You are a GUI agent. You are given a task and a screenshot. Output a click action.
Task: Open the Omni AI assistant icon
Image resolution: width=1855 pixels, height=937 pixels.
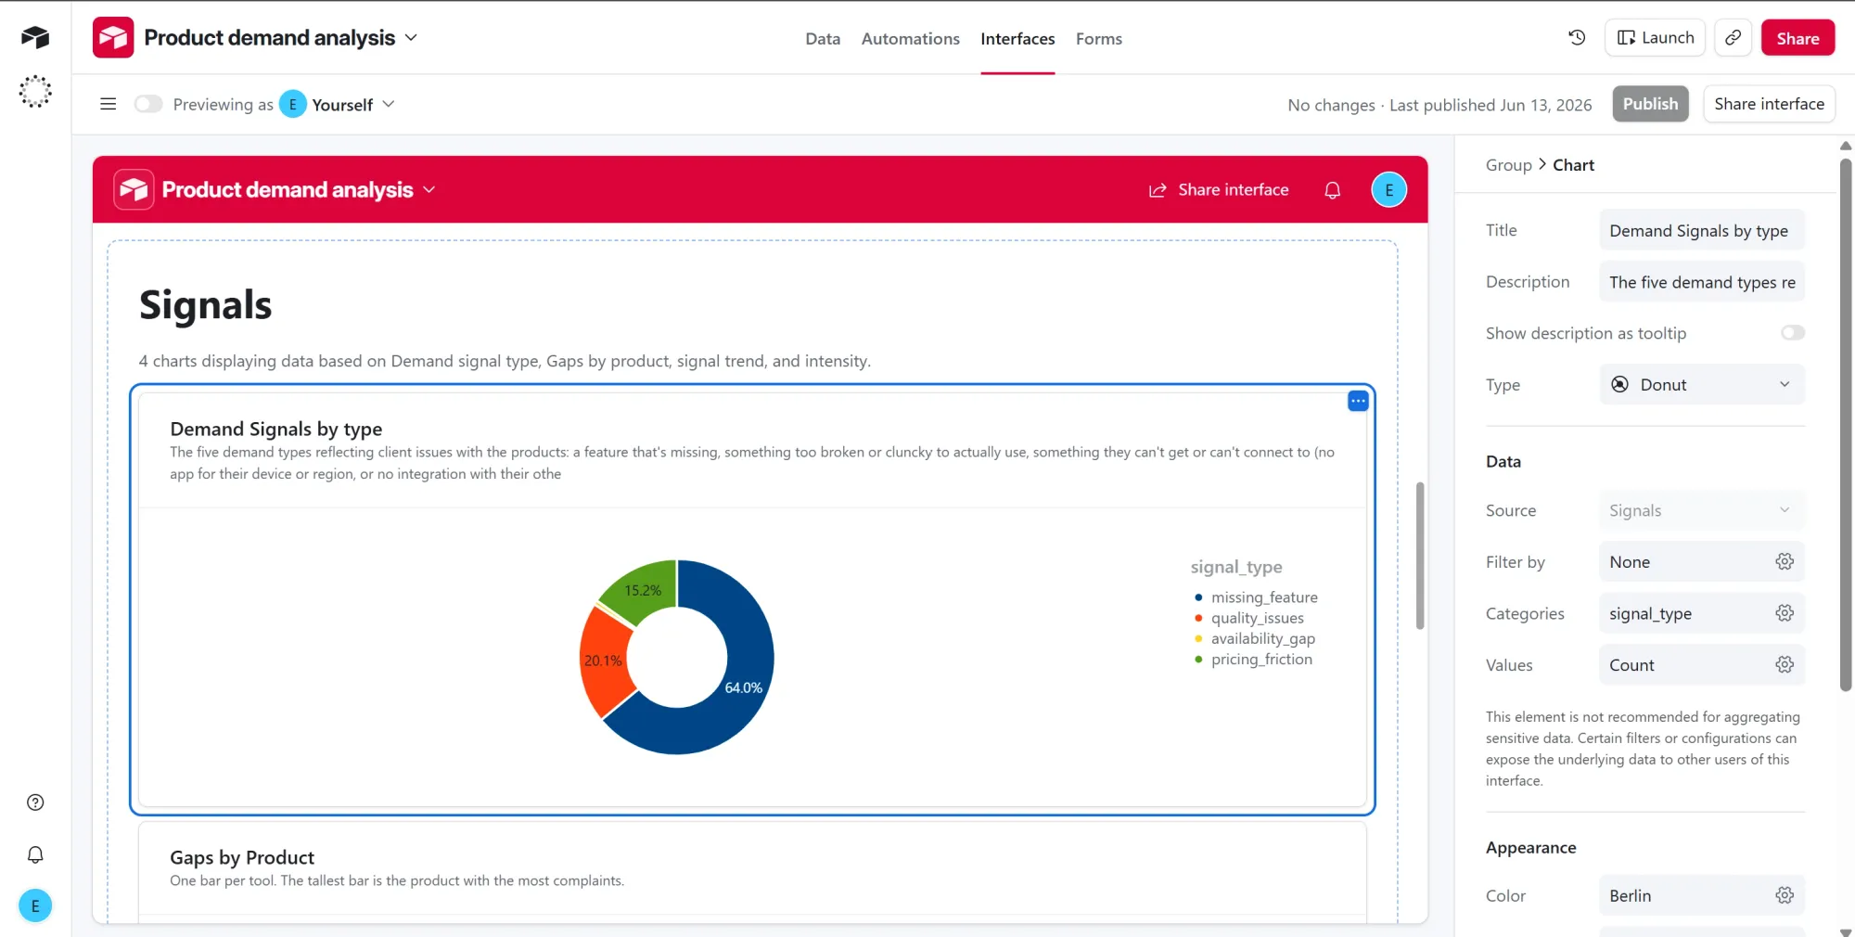[35, 92]
